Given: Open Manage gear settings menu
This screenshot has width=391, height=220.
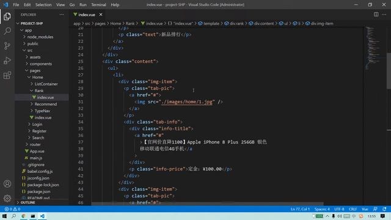Looking at the screenshot, I should tap(7, 198).
